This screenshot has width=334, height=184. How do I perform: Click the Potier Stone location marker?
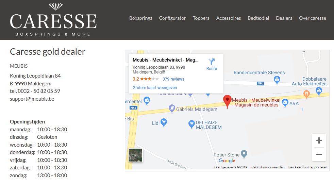click(244, 154)
